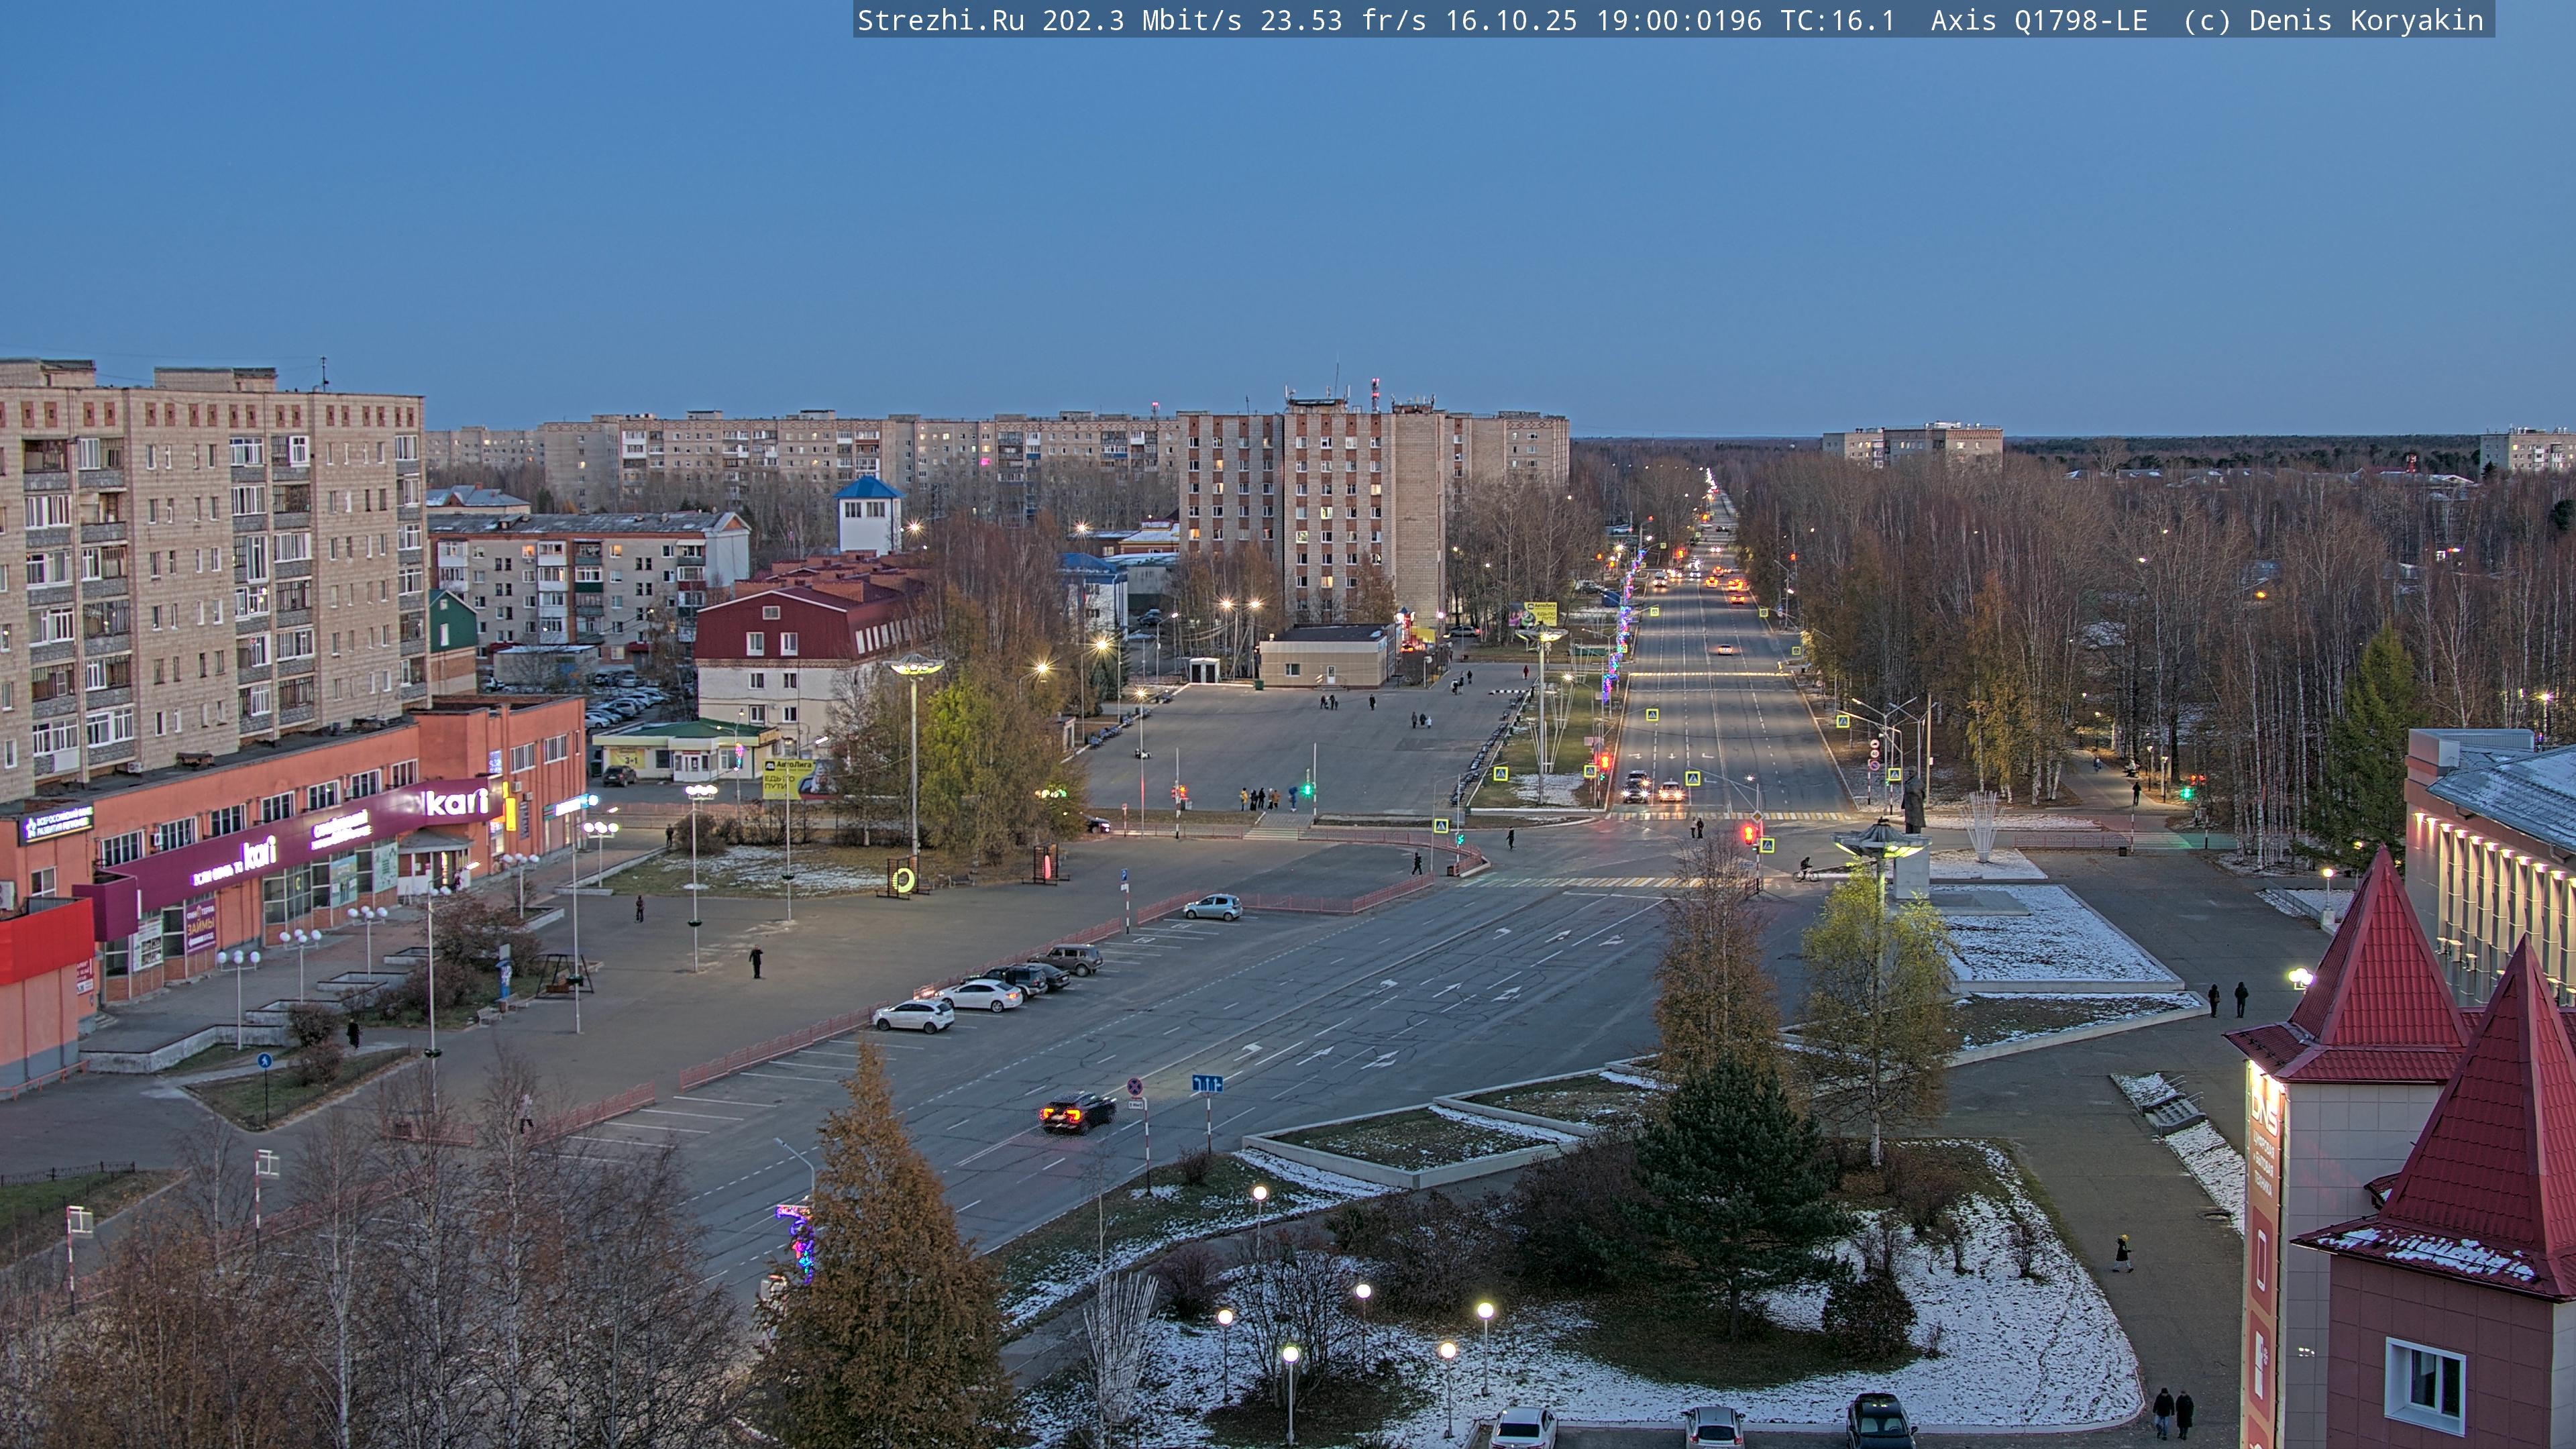Click the Denis Koryakin copyright text
2576x1449 pixels.
point(2366,20)
